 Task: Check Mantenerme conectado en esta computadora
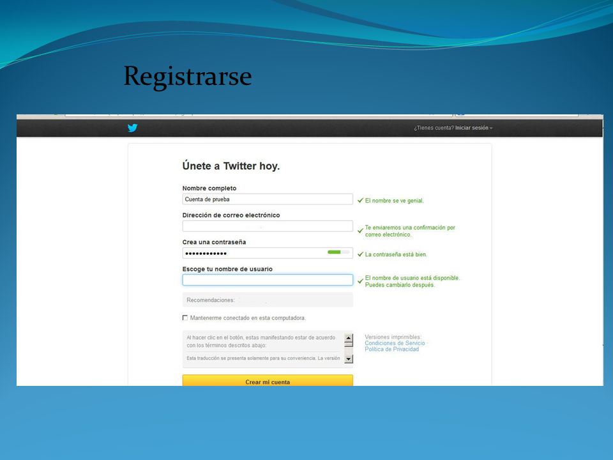185,318
